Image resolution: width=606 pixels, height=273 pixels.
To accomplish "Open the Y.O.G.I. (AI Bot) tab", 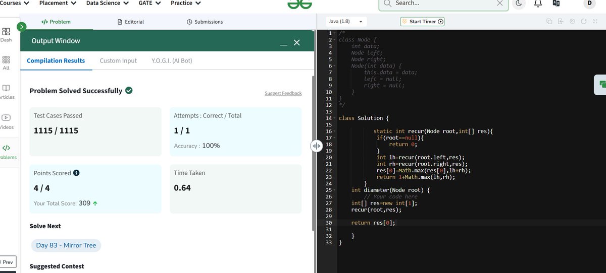I will point(172,60).
